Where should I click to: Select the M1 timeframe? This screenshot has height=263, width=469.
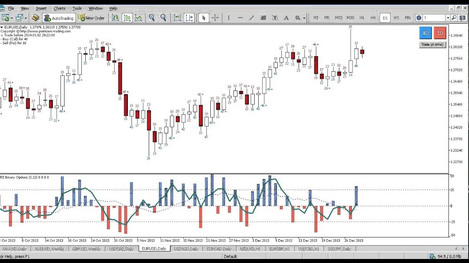tap(316, 18)
